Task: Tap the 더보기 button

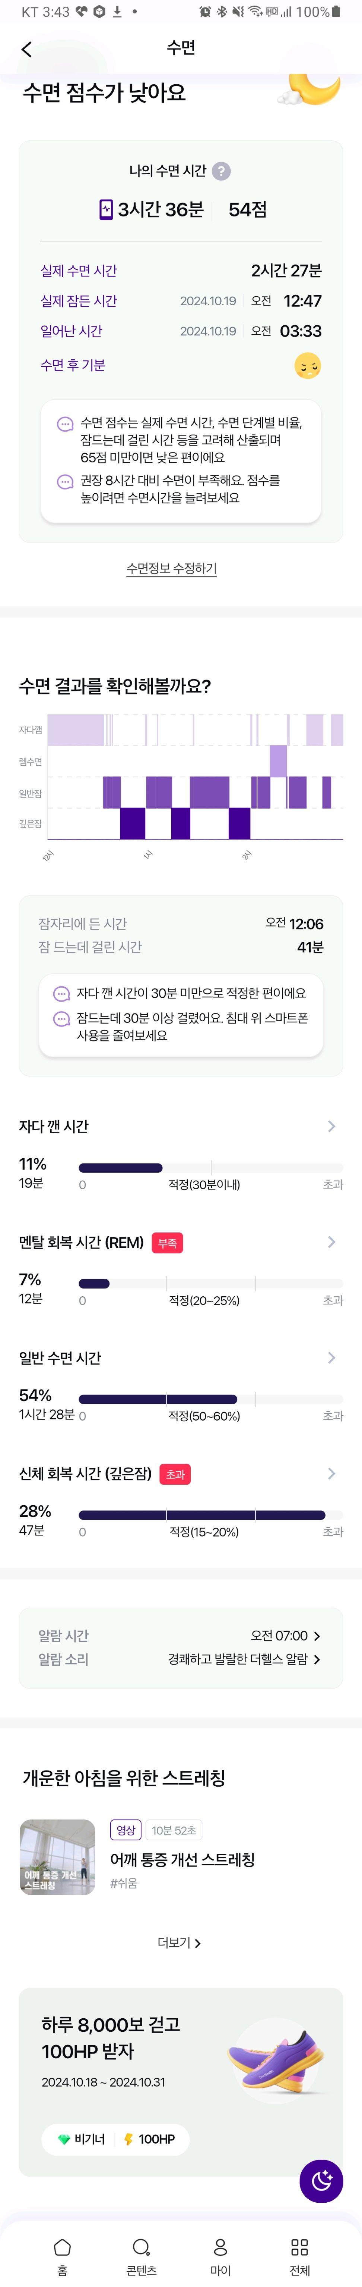Action: click(180, 1943)
